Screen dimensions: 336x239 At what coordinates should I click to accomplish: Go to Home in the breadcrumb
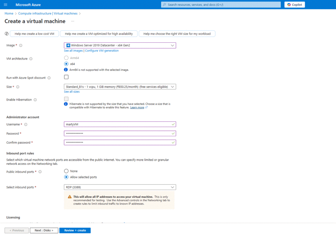coord(9,13)
